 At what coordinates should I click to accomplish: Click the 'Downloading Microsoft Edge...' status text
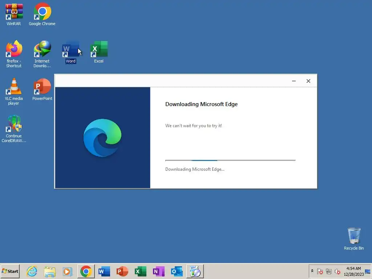195,169
